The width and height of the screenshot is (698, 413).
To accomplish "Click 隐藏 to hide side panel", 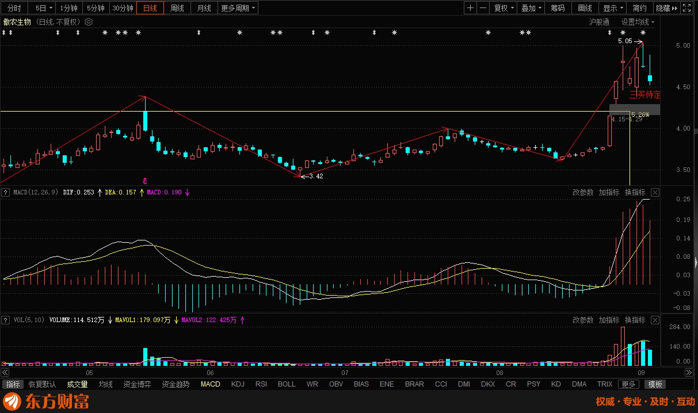I will point(666,8).
